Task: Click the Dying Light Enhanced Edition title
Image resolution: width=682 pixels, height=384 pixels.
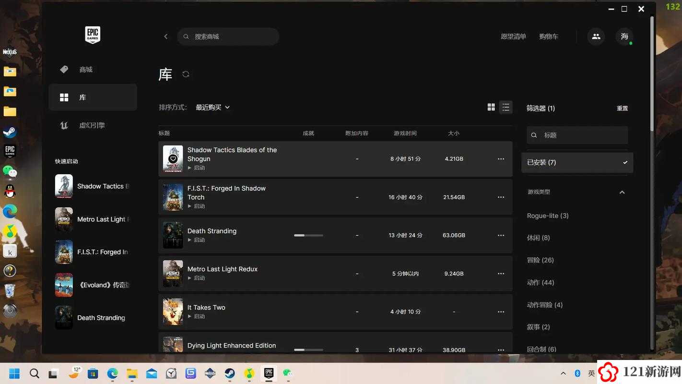Action: point(232,346)
